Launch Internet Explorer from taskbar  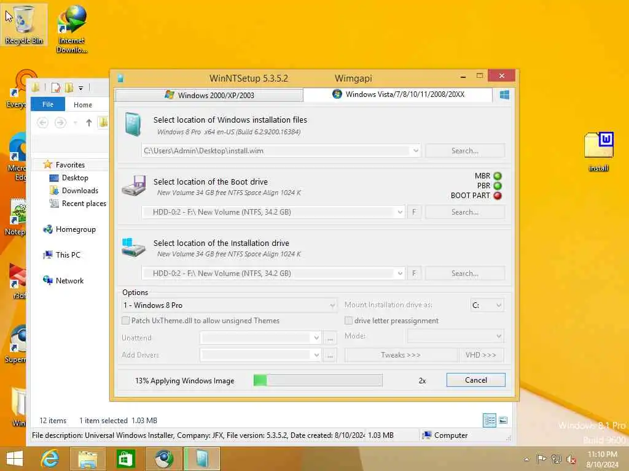coord(50,459)
